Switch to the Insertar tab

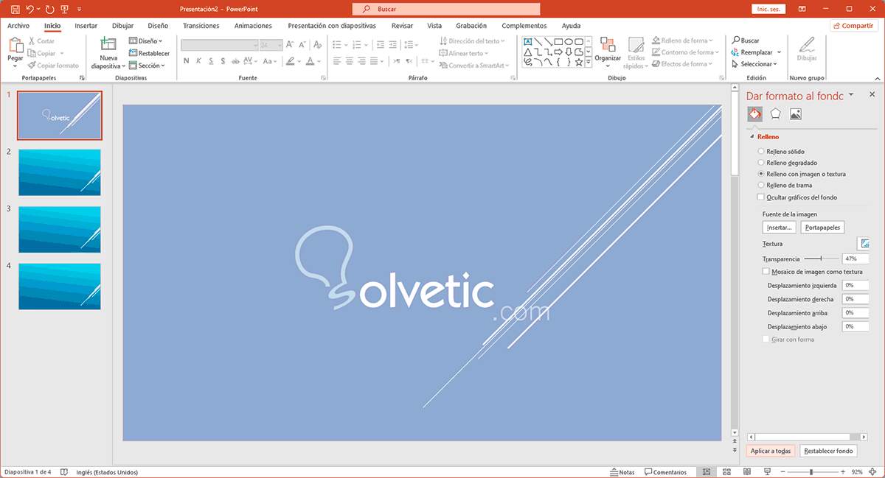[86, 25]
